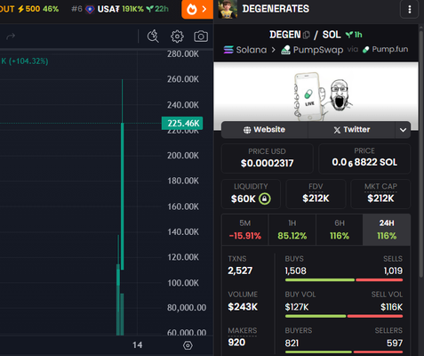Select the 6H timeframe tab
The image size is (424, 356).
[x=340, y=230]
